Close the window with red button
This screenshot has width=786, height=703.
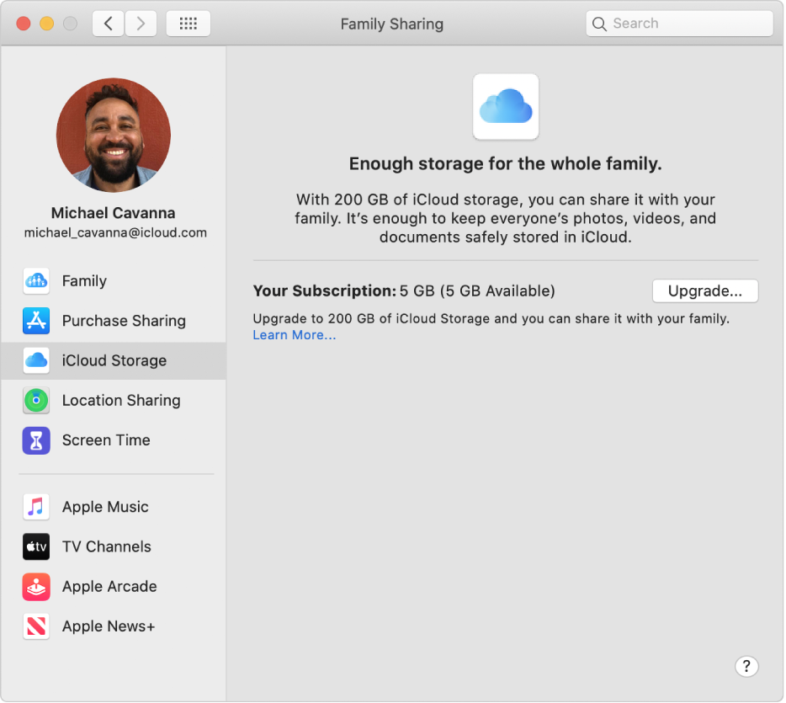pos(24,24)
